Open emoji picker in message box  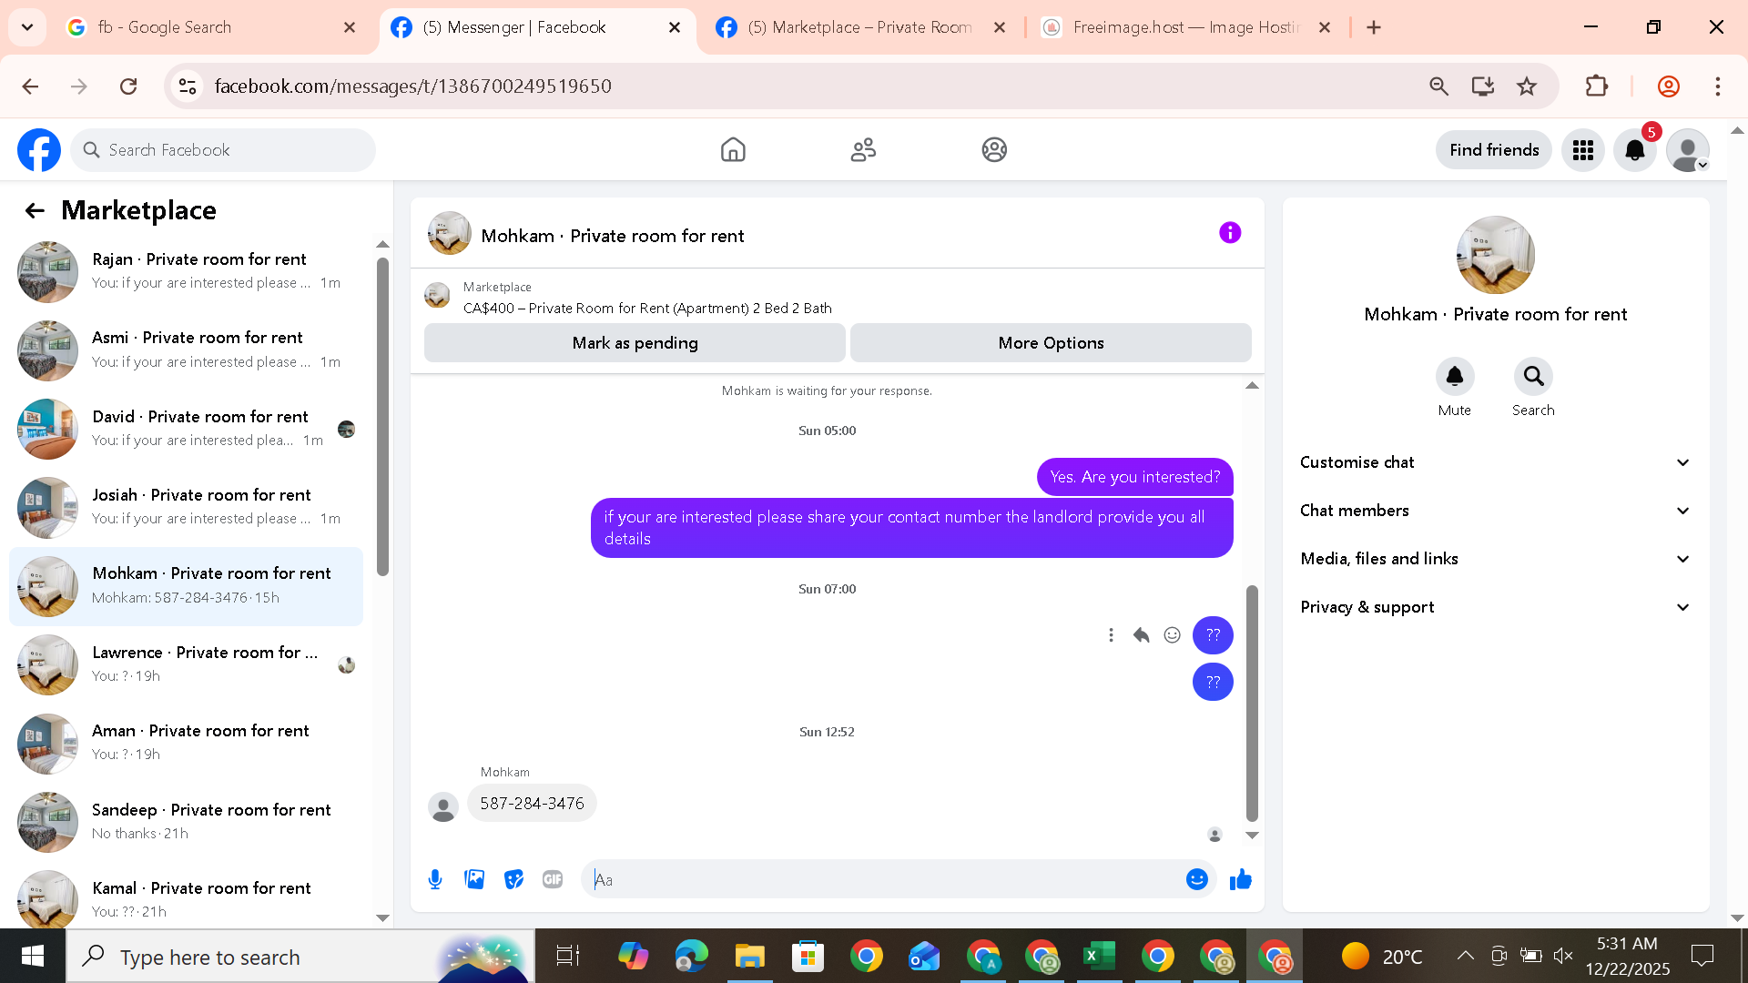[x=1196, y=879]
